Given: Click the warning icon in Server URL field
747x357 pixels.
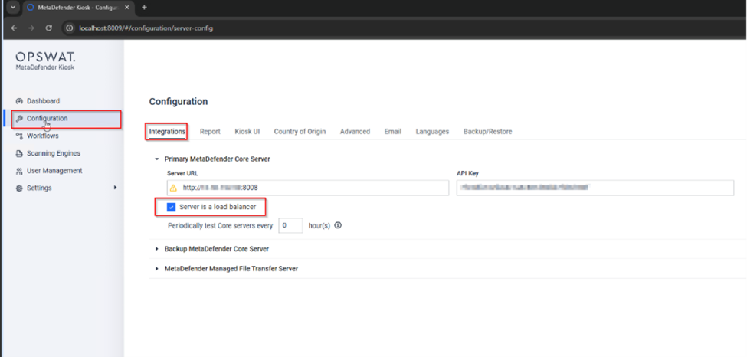Looking at the screenshot, I should [x=173, y=188].
